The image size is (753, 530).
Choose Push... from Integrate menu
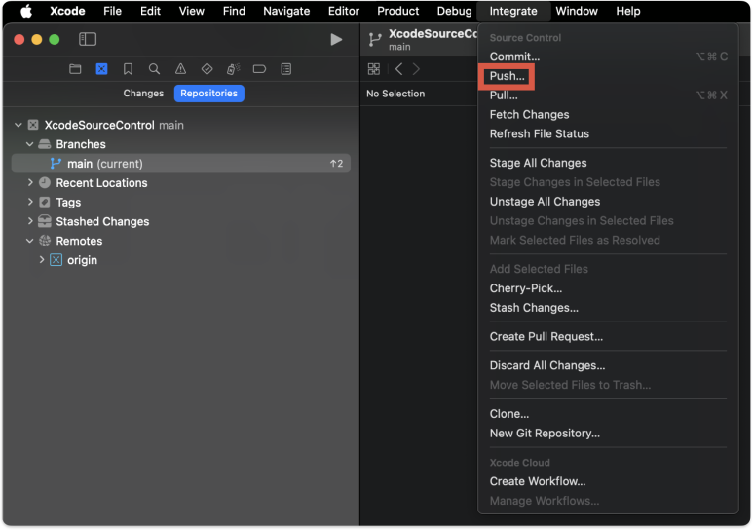608,76
